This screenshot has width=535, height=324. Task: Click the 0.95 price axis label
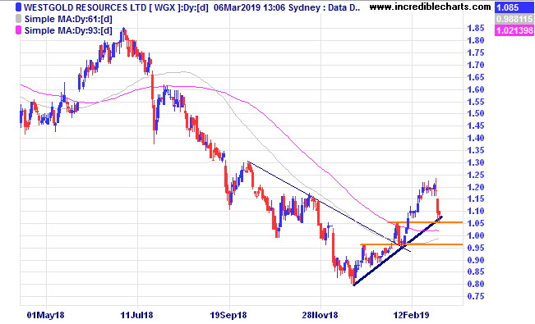pyautogui.click(x=476, y=248)
